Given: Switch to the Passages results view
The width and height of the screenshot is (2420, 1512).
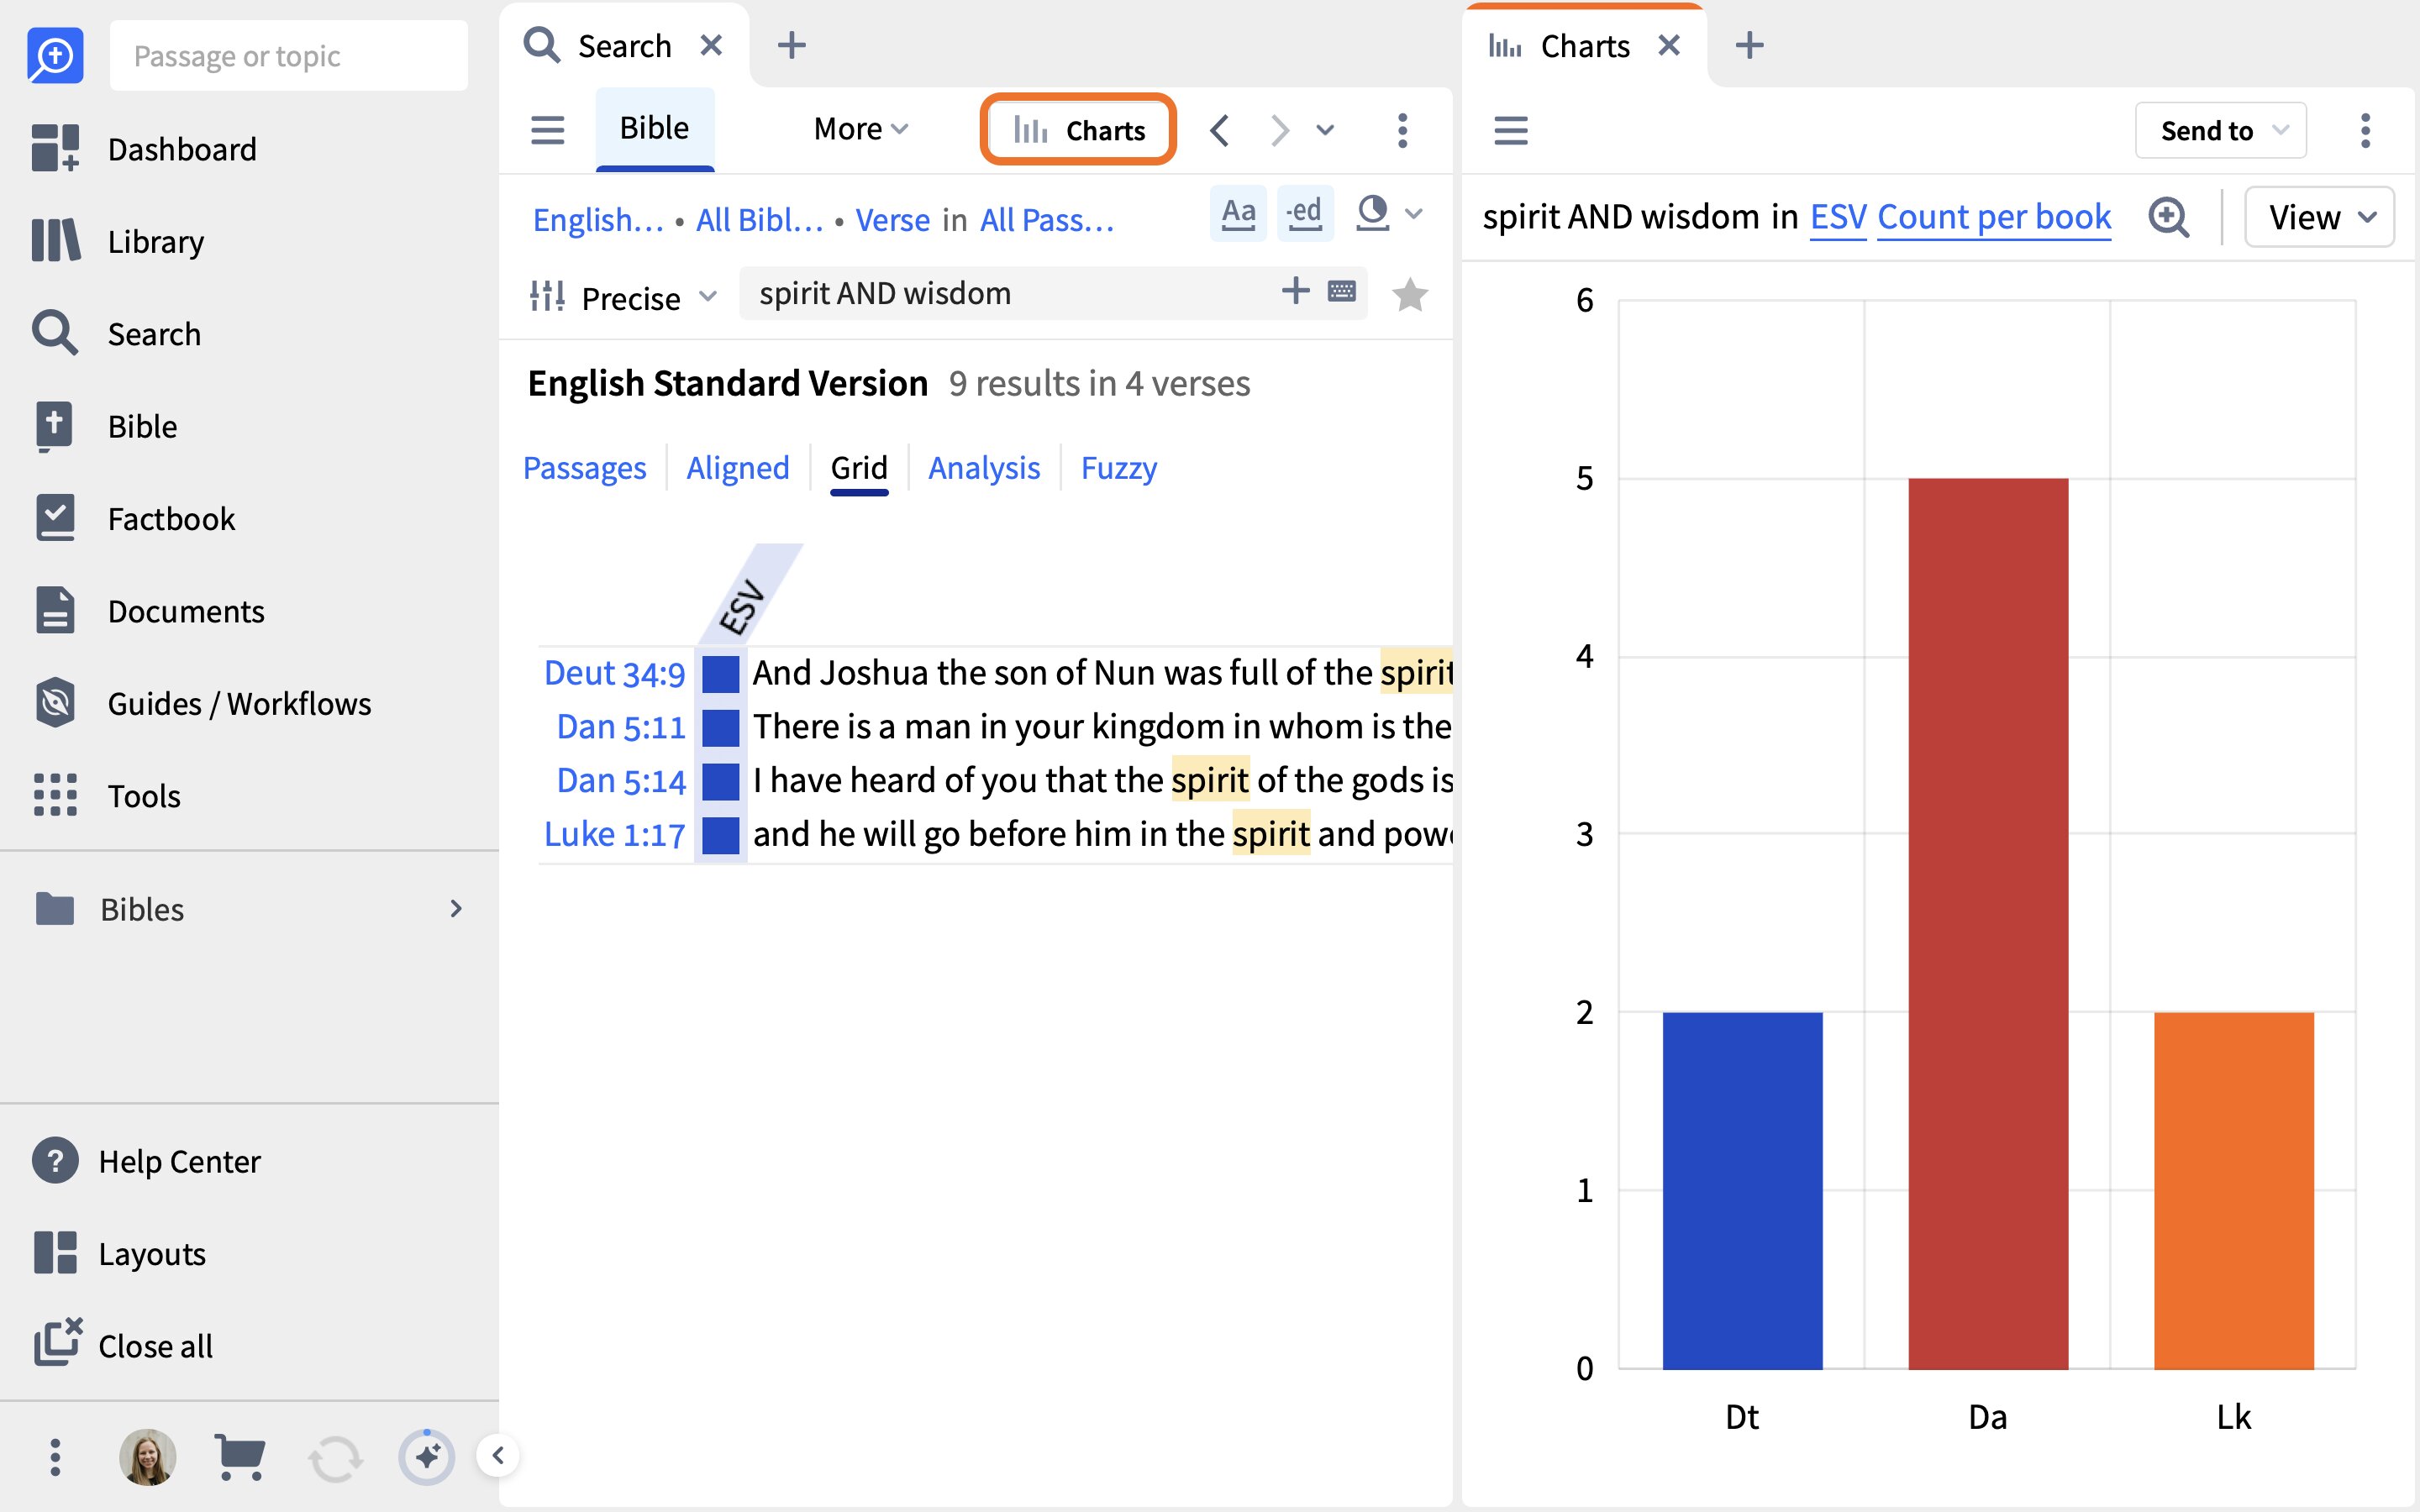Looking at the screenshot, I should click(584, 467).
